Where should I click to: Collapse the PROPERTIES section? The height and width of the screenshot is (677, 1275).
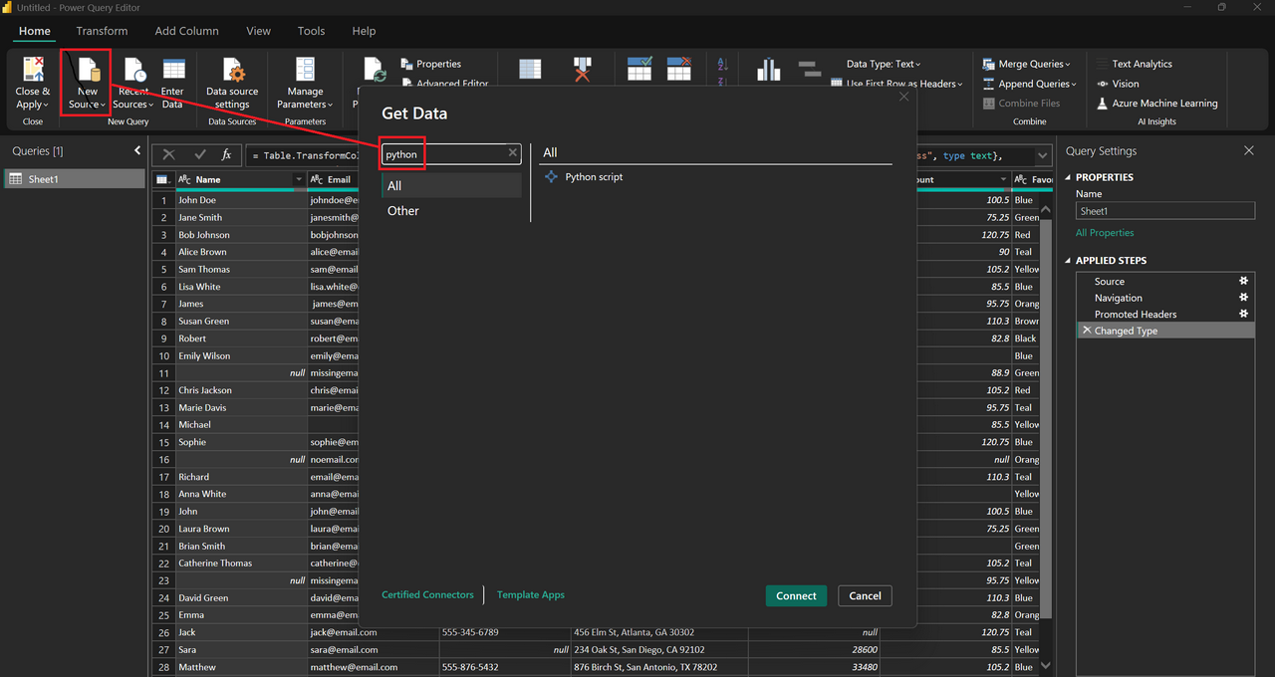pyautogui.click(x=1069, y=177)
